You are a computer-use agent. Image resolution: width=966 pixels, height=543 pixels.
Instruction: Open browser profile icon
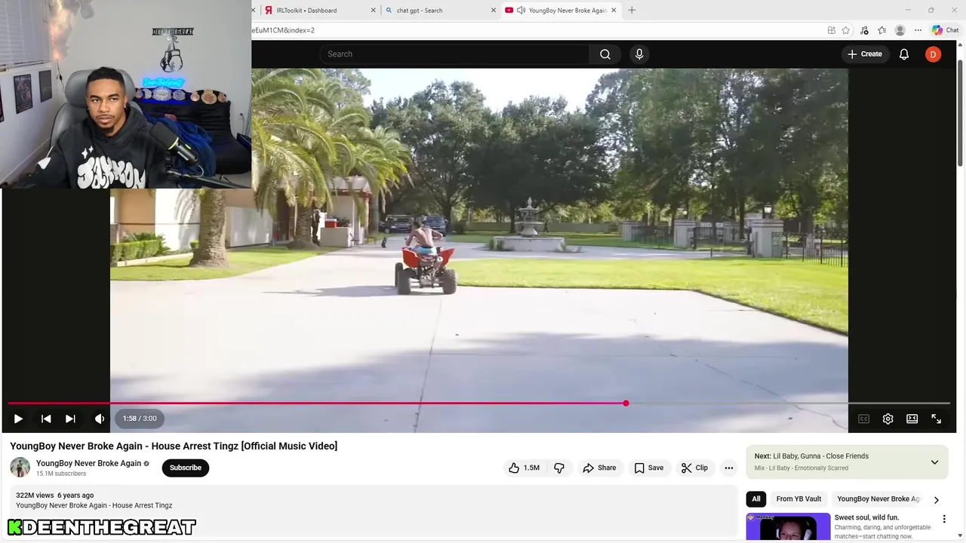coord(900,30)
